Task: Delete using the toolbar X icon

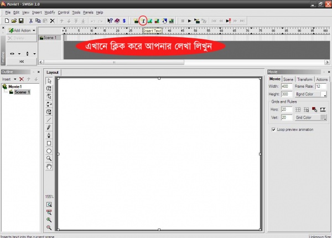Action: click(x=53, y=21)
